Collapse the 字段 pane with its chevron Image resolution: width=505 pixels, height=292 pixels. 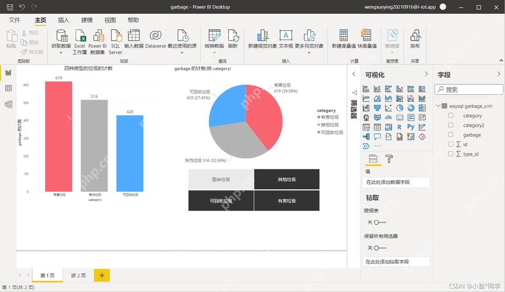[x=499, y=74]
